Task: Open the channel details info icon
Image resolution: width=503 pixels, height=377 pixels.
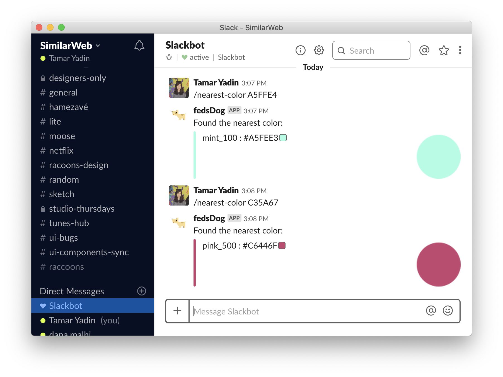Action: 301,50
